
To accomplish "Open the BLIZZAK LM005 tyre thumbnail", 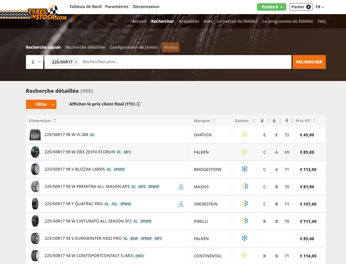I will 35,169.
